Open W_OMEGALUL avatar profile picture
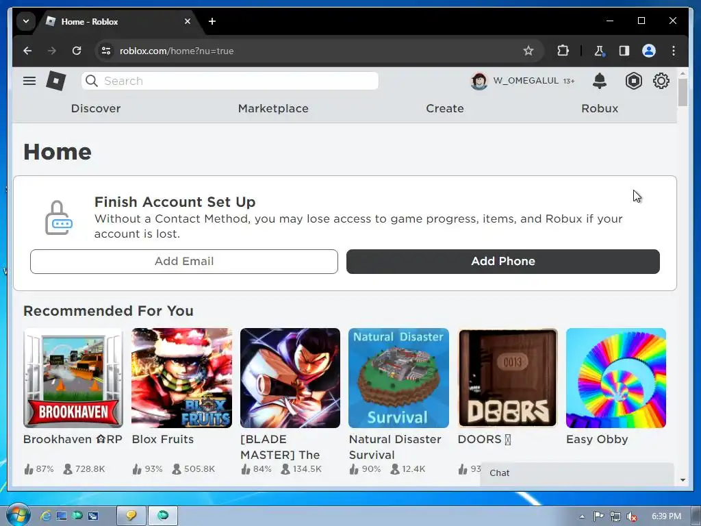701x526 pixels. 479,81
